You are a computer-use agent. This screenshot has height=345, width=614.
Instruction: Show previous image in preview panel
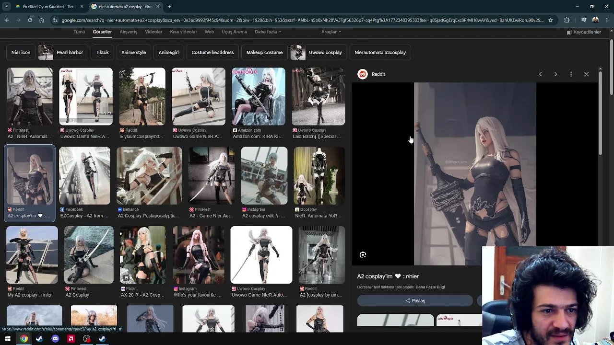pyautogui.click(x=540, y=74)
